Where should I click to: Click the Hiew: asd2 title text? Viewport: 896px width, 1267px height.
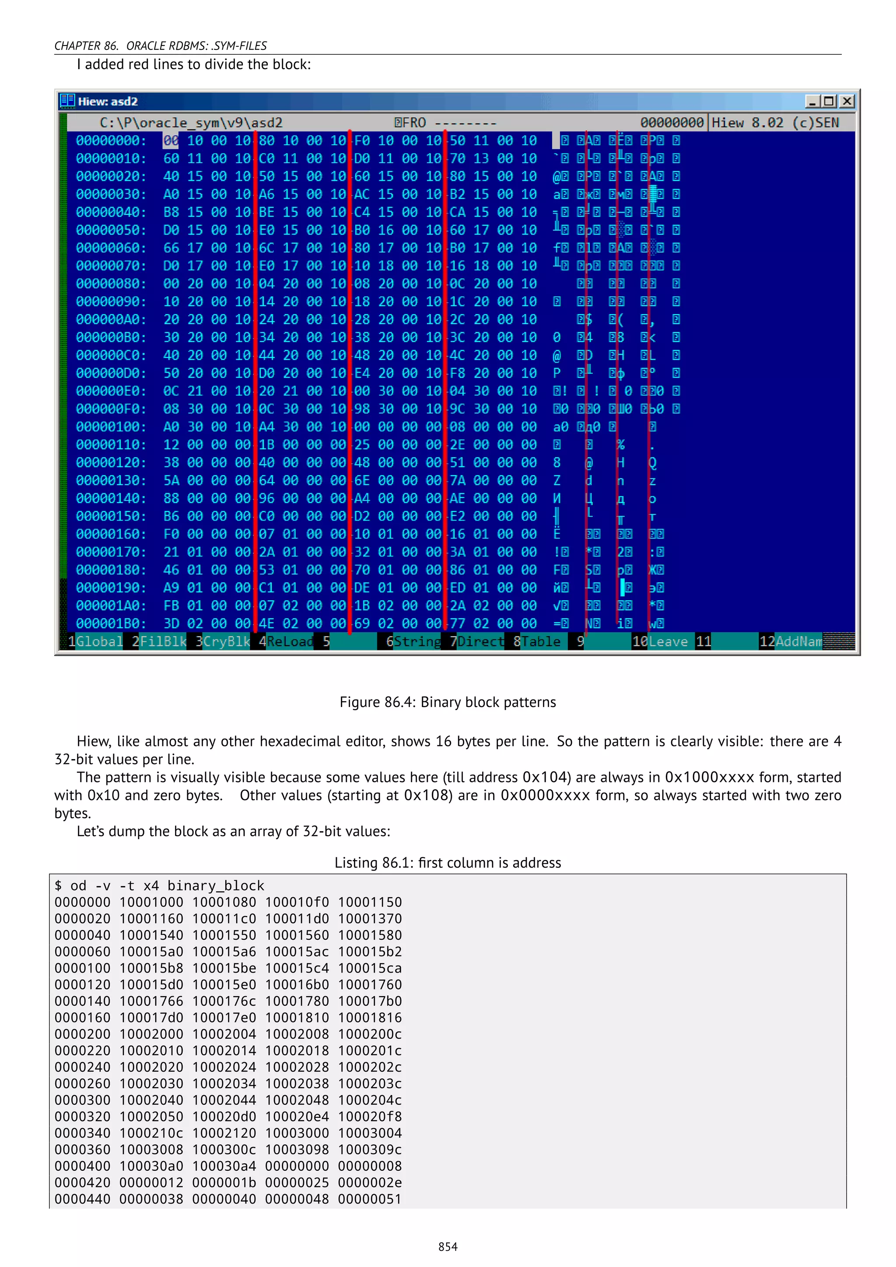pyautogui.click(x=108, y=101)
